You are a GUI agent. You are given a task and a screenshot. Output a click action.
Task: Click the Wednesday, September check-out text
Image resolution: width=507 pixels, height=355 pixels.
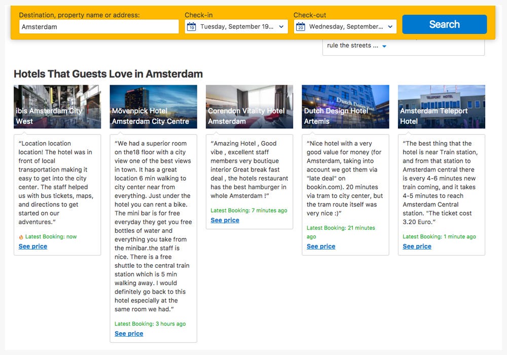click(346, 26)
